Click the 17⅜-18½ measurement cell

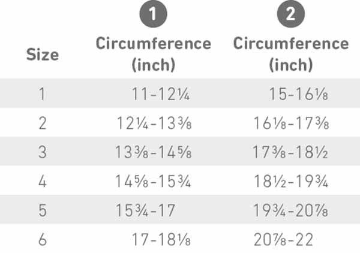[x=290, y=152]
